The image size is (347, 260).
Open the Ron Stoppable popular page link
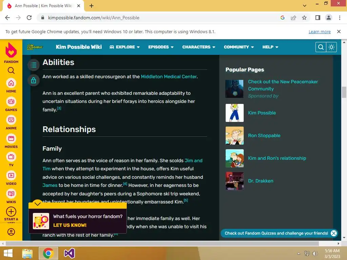pyautogui.click(x=264, y=135)
